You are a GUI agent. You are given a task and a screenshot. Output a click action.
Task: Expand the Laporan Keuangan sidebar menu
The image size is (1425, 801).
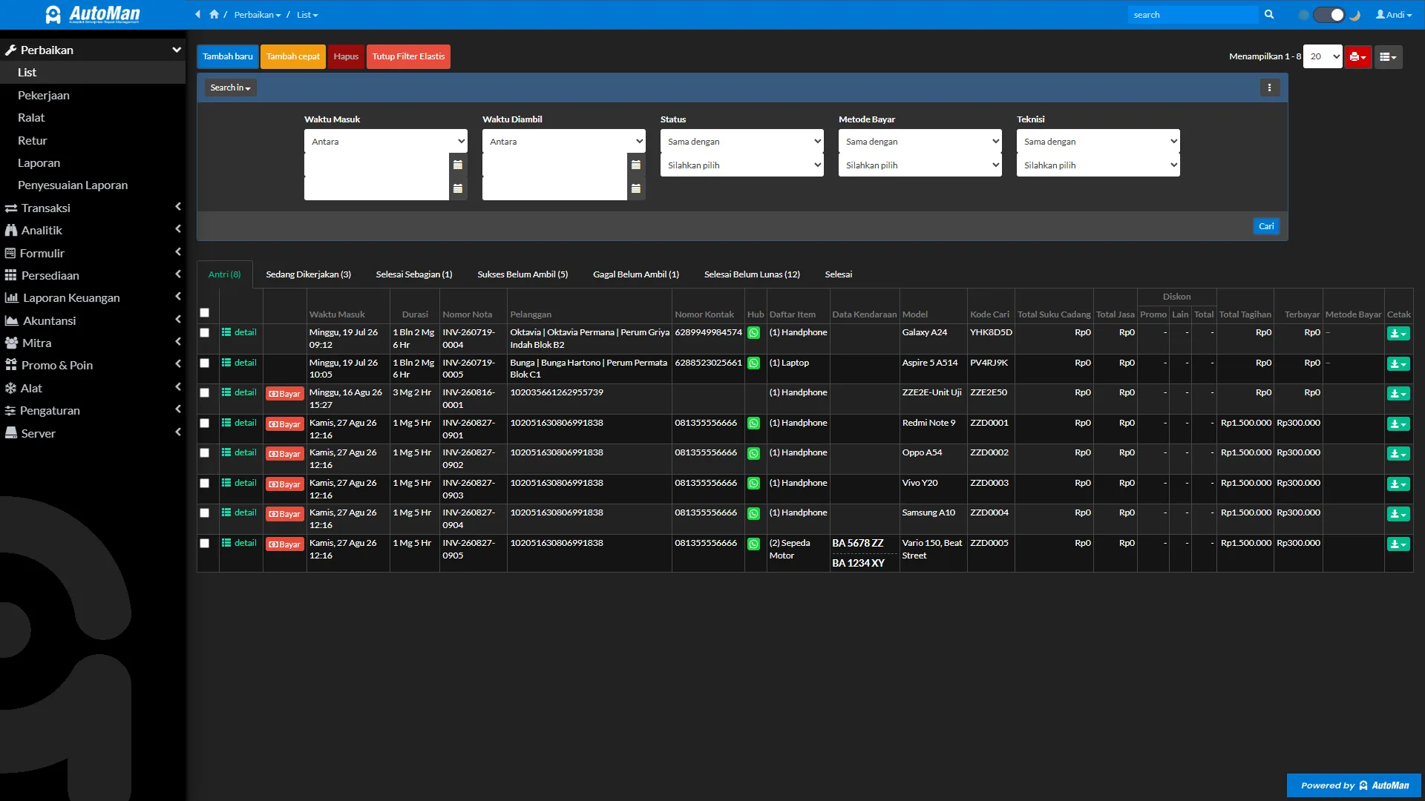coord(93,298)
